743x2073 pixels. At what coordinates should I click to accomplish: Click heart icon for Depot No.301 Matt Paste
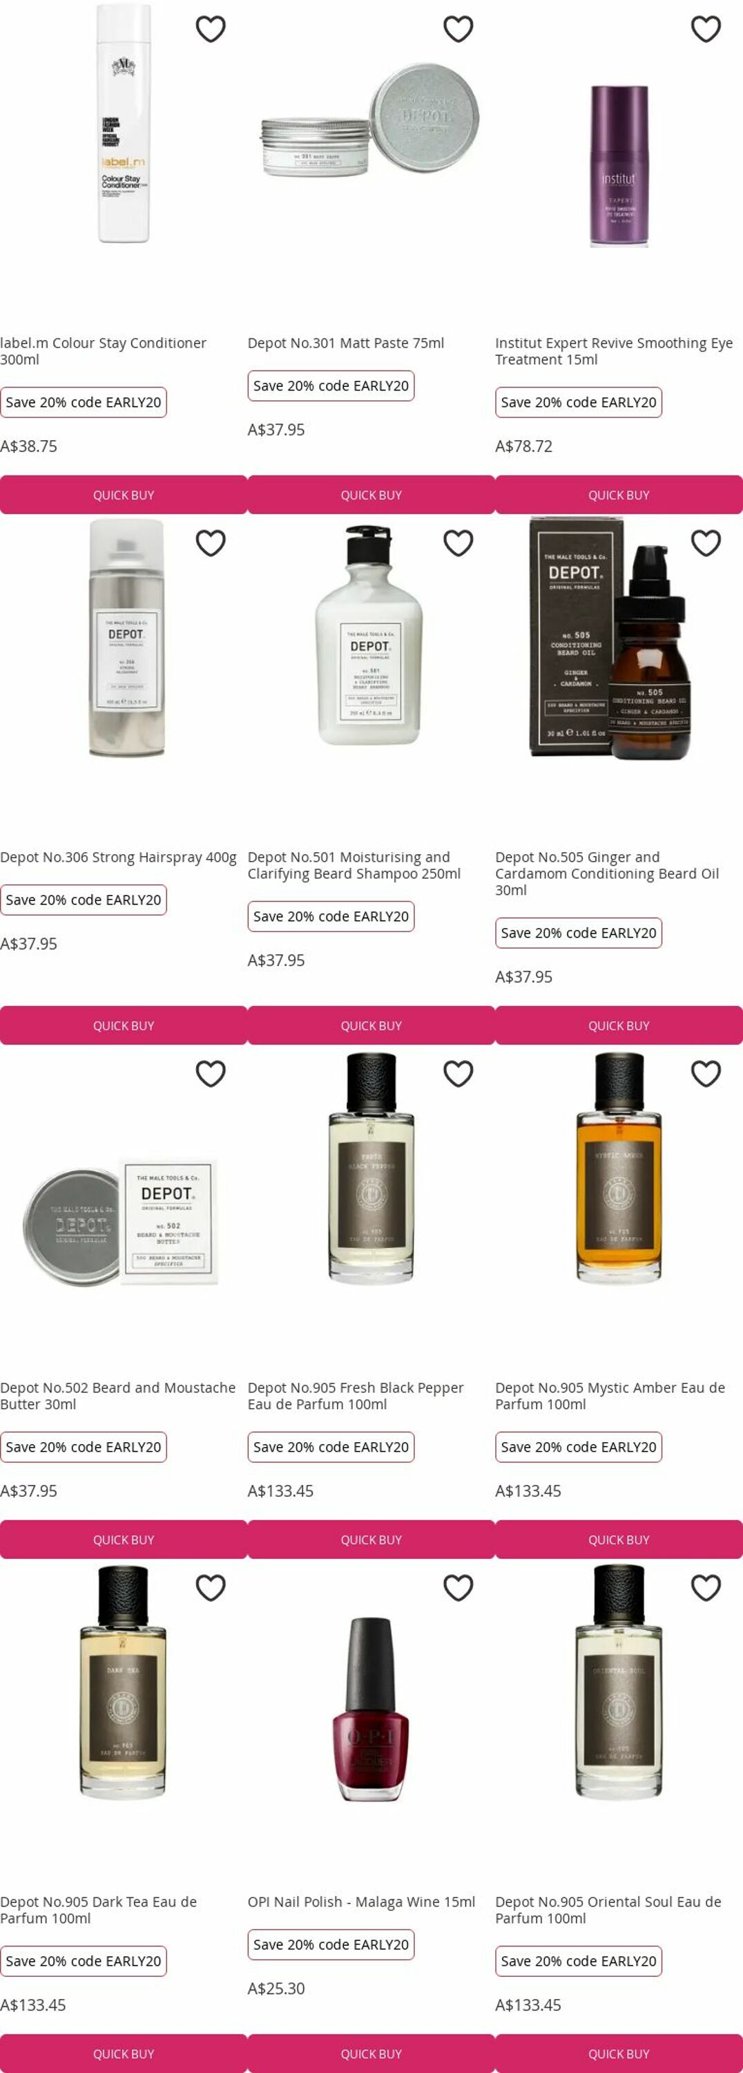pyautogui.click(x=459, y=29)
